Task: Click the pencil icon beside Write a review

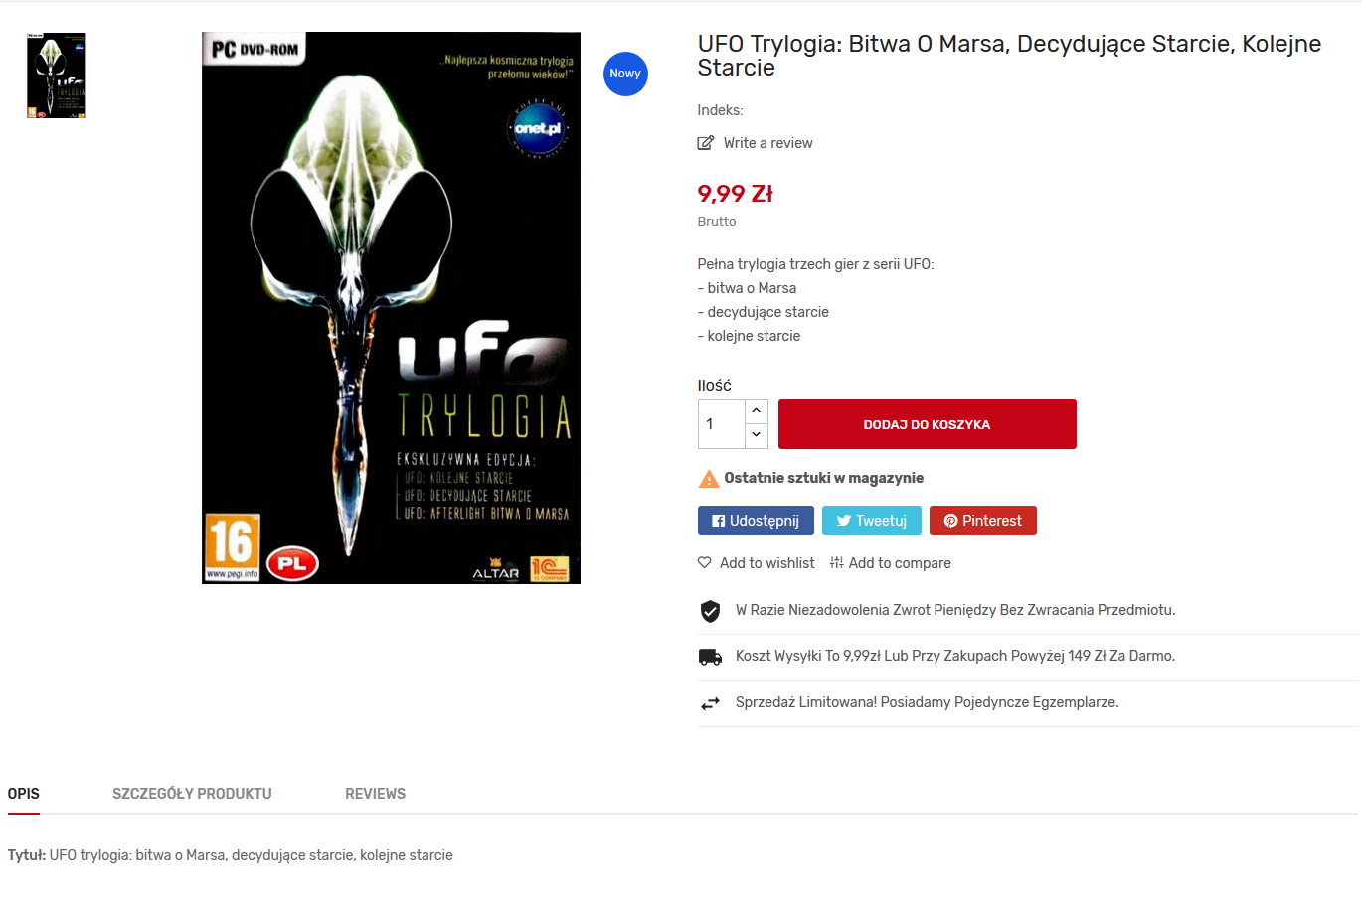Action: [706, 143]
